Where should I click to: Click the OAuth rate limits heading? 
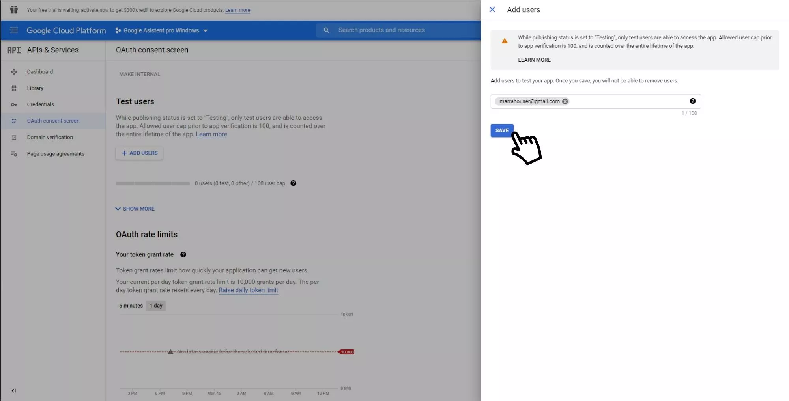(147, 235)
